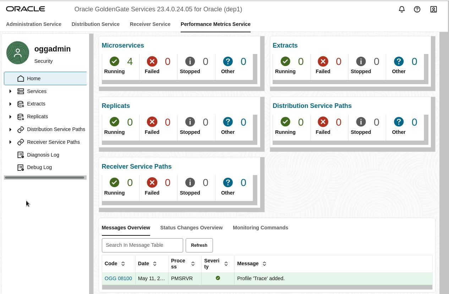The width and height of the screenshot is (449, 294).
Task: Select the Messages Overview tab
Action: point(126,228)
